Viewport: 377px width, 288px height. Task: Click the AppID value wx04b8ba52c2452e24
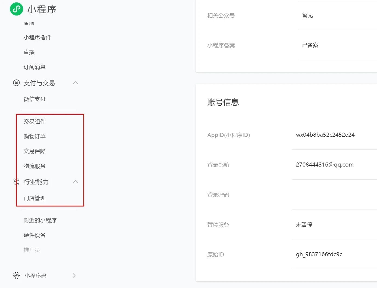pyautogui.click(x=325, y=135)
